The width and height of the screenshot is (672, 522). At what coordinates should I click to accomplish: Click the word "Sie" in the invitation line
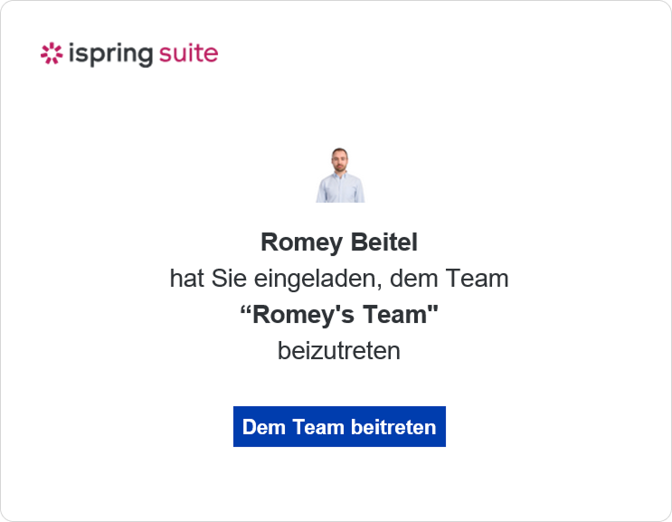tap(229, 278)
